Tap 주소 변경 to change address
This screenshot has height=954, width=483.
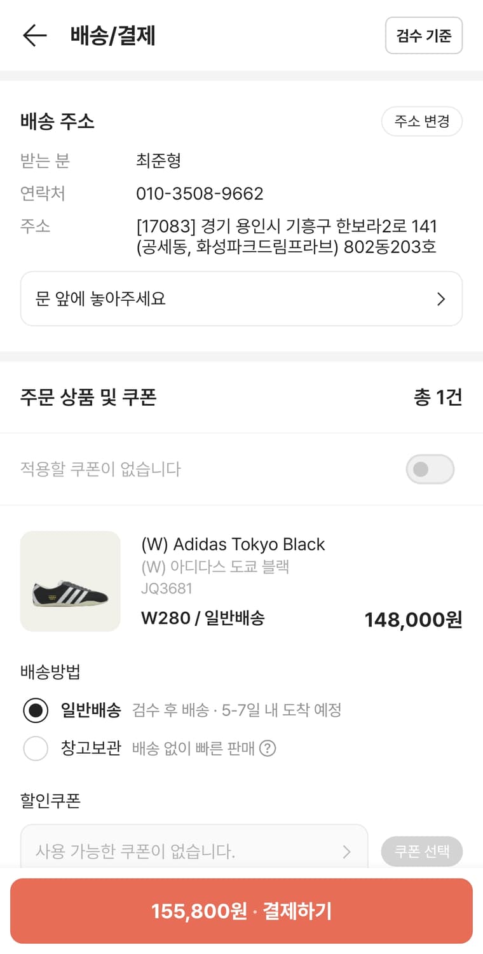tap(421, 121)
